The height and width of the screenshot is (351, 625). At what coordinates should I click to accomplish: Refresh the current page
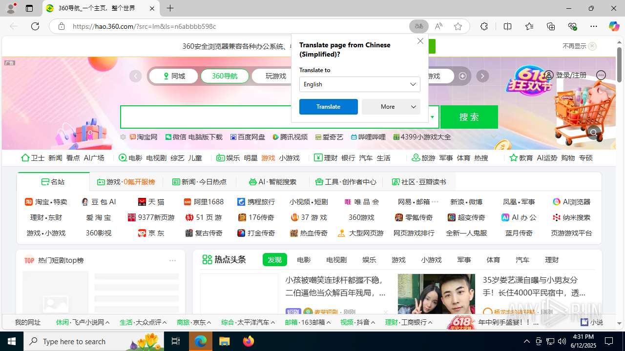[35, 26]
